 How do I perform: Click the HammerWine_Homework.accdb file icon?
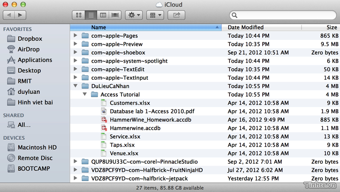click(104, 120)
